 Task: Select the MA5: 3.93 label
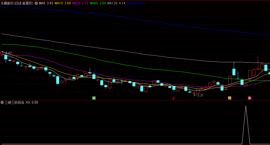(46, 3)
